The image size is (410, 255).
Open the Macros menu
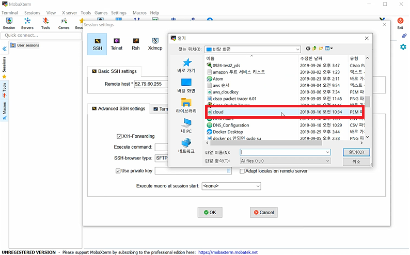coord(139,12)
